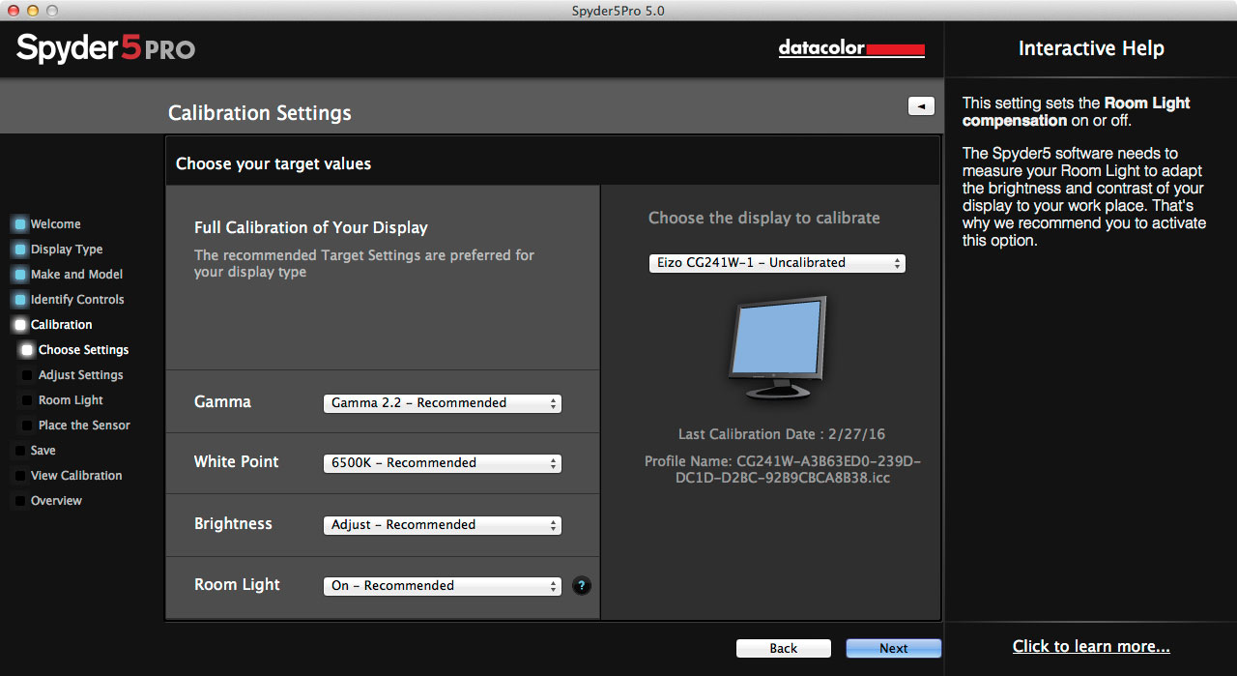Image resolution: width=1237 pixels, height=676 pixels.
Task: Click the Brightness label
Action: click(233, 524)
